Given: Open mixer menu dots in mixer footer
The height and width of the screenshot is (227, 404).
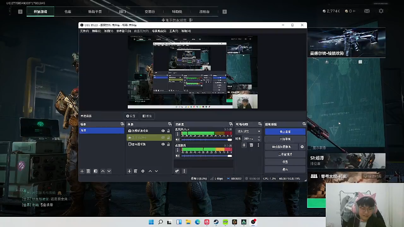Looking at the screenshot, I should coord(184,171).
